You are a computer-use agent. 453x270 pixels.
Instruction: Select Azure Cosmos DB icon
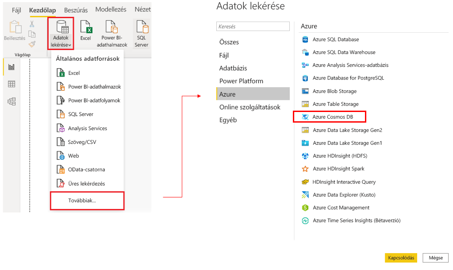coord(305,117)
